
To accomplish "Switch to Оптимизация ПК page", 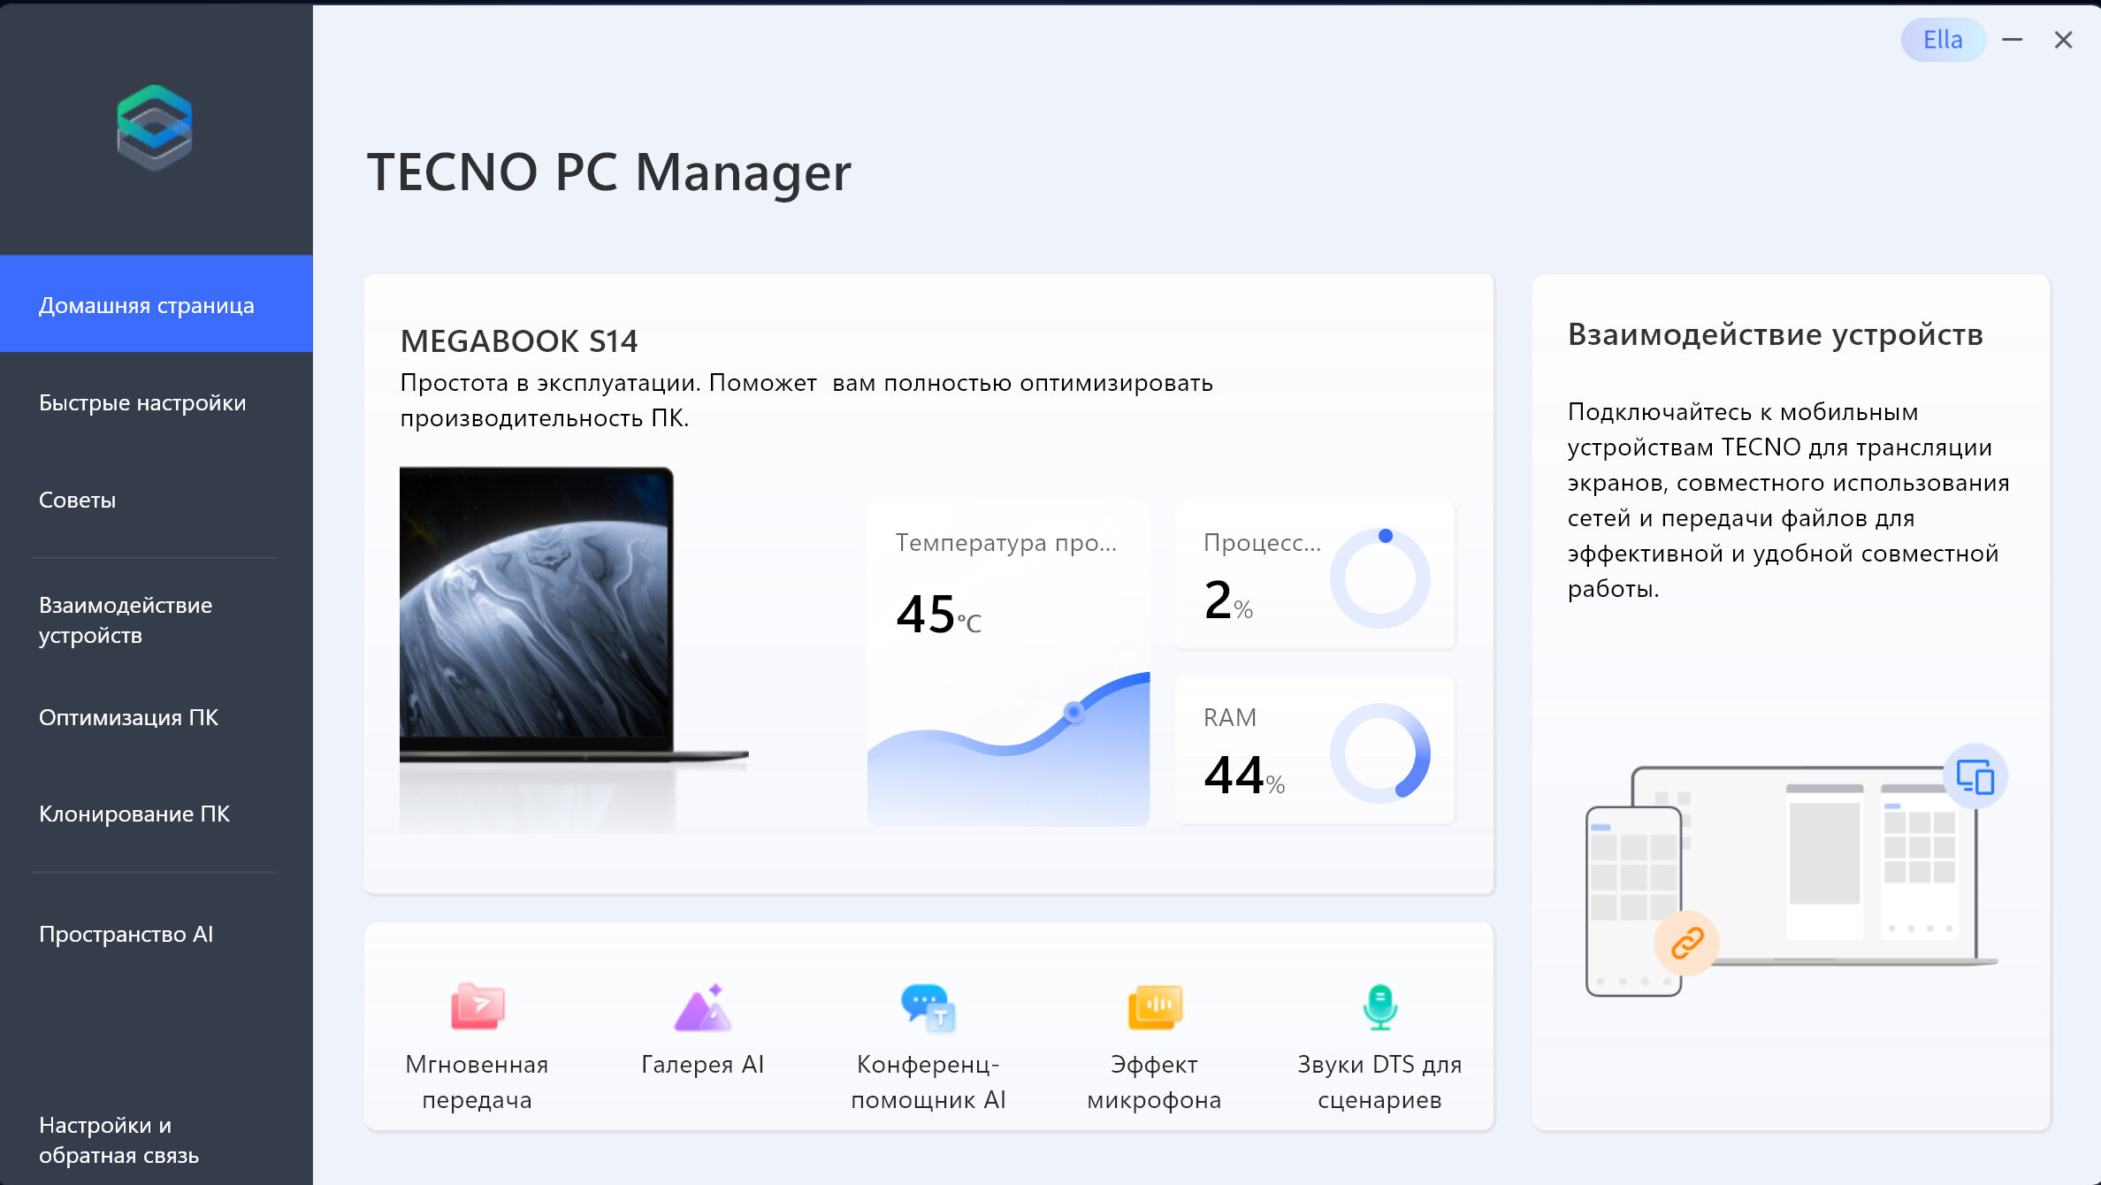I will tap(129, 717).
